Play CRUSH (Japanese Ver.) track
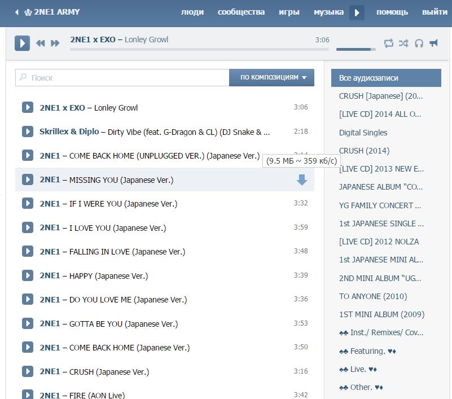Viewport: 452px width, 399px height. pyautogui.click(x=28, y=371)
